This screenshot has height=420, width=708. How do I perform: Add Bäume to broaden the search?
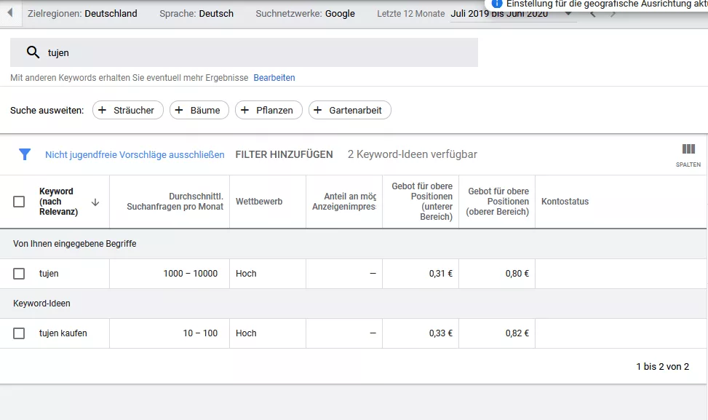[x=199, y=110]
